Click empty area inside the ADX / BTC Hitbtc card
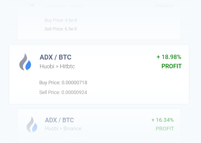The height and width of the screenshot is (143, 201). pyautogui.click(x=128, y=87)
